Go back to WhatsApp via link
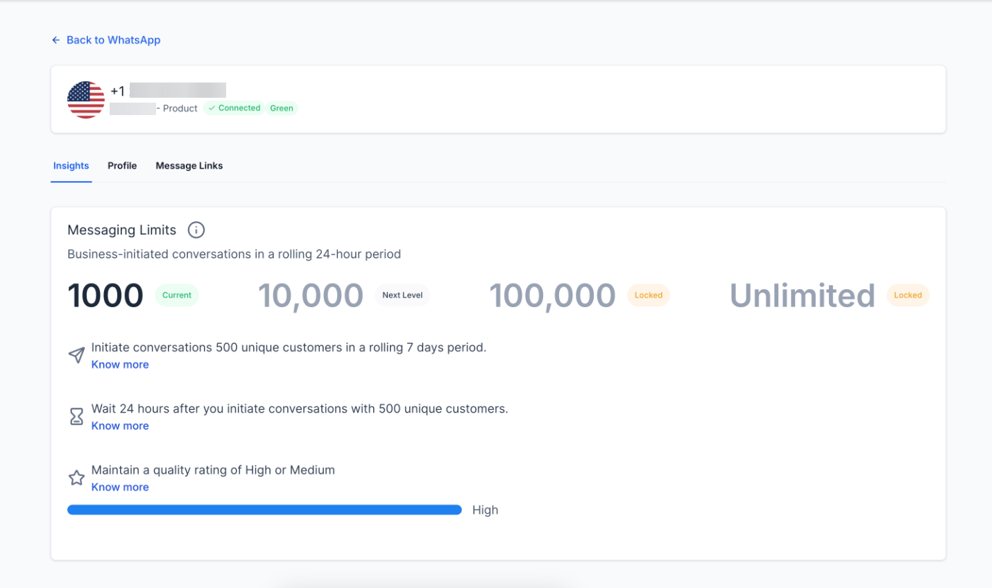 pos(113,40)
